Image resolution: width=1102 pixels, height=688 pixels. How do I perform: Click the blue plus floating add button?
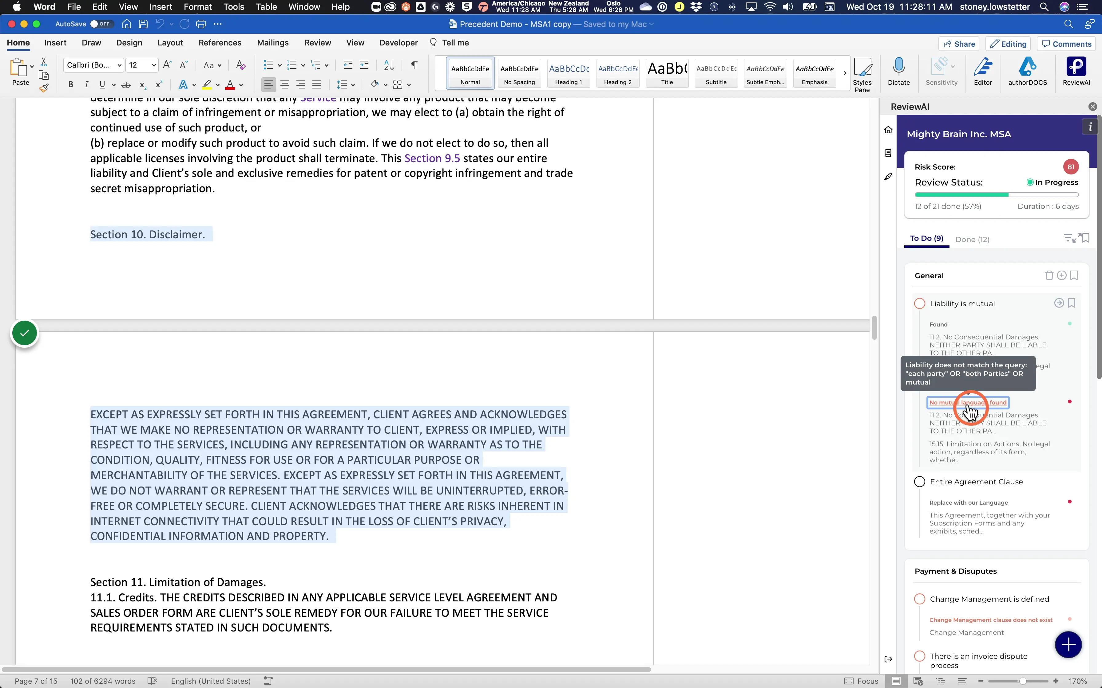click(1068, 644)
